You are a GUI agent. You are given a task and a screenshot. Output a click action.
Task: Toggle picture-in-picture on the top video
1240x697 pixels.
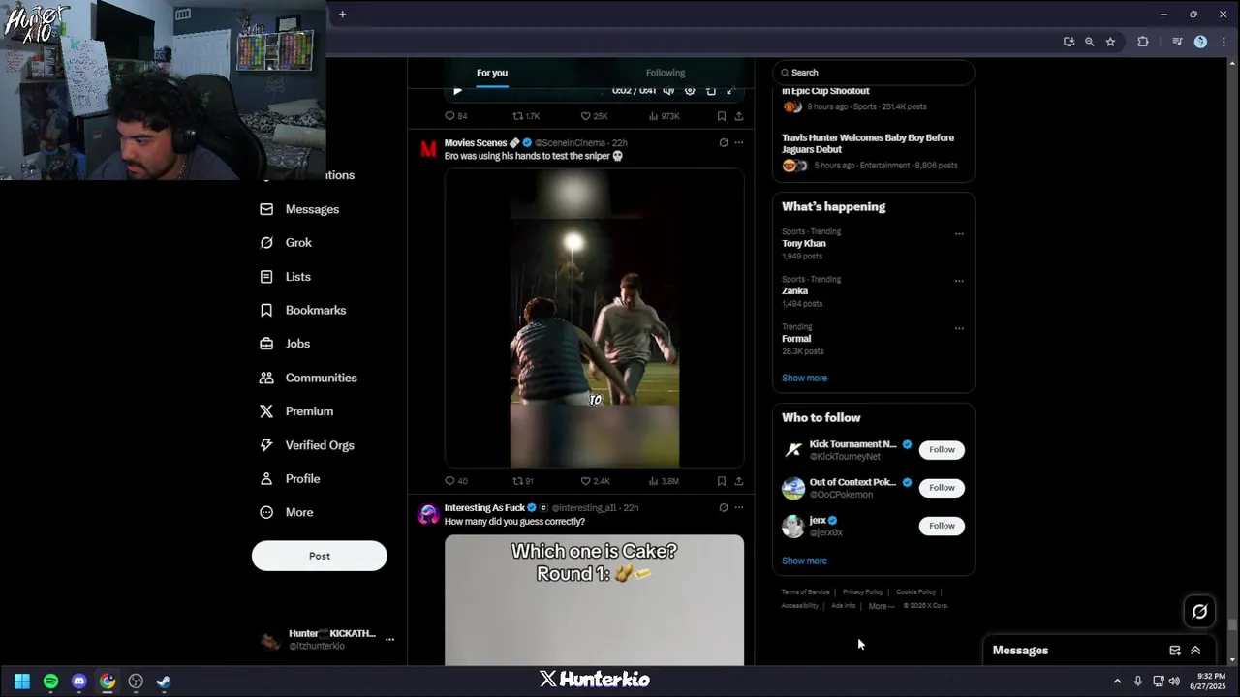pyautogui.click(x=711, y=91)
